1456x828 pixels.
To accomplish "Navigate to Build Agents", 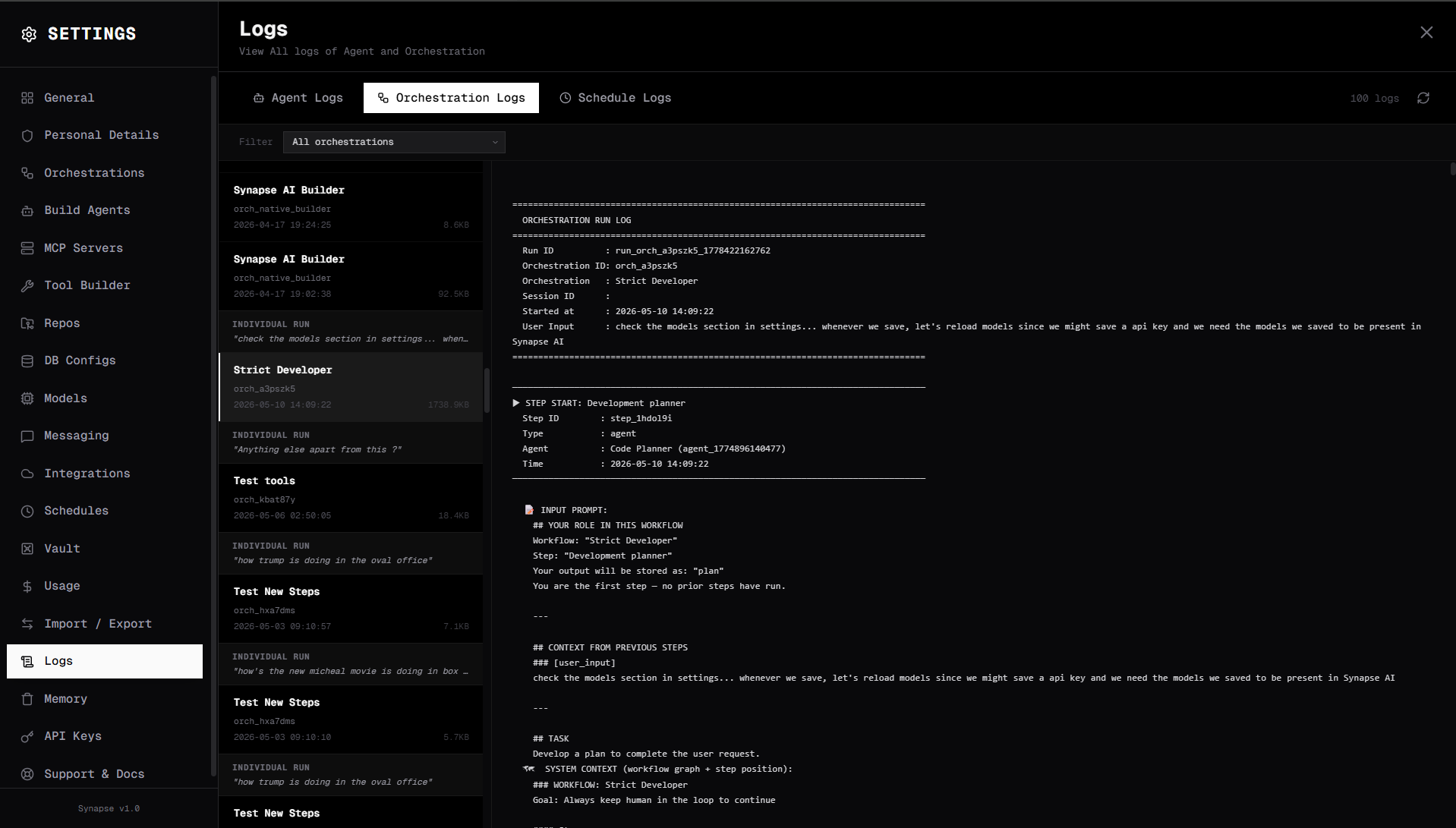I will tap(105, 210).
